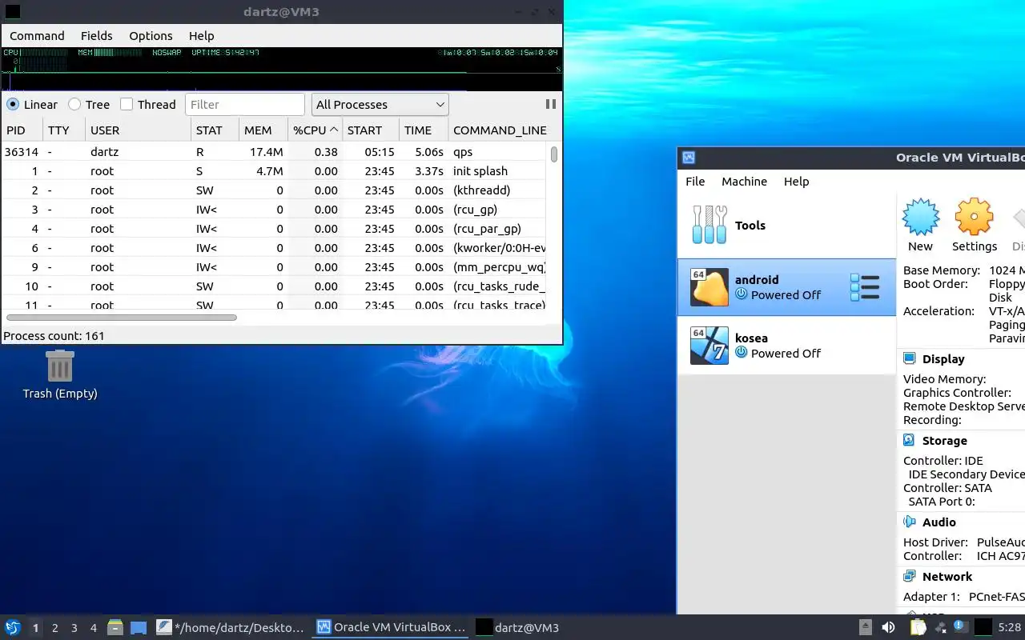Click the 5:28 clock in the tray
The height and width of the screenshot is (640, 1025).
click(x=1010, y=627)
